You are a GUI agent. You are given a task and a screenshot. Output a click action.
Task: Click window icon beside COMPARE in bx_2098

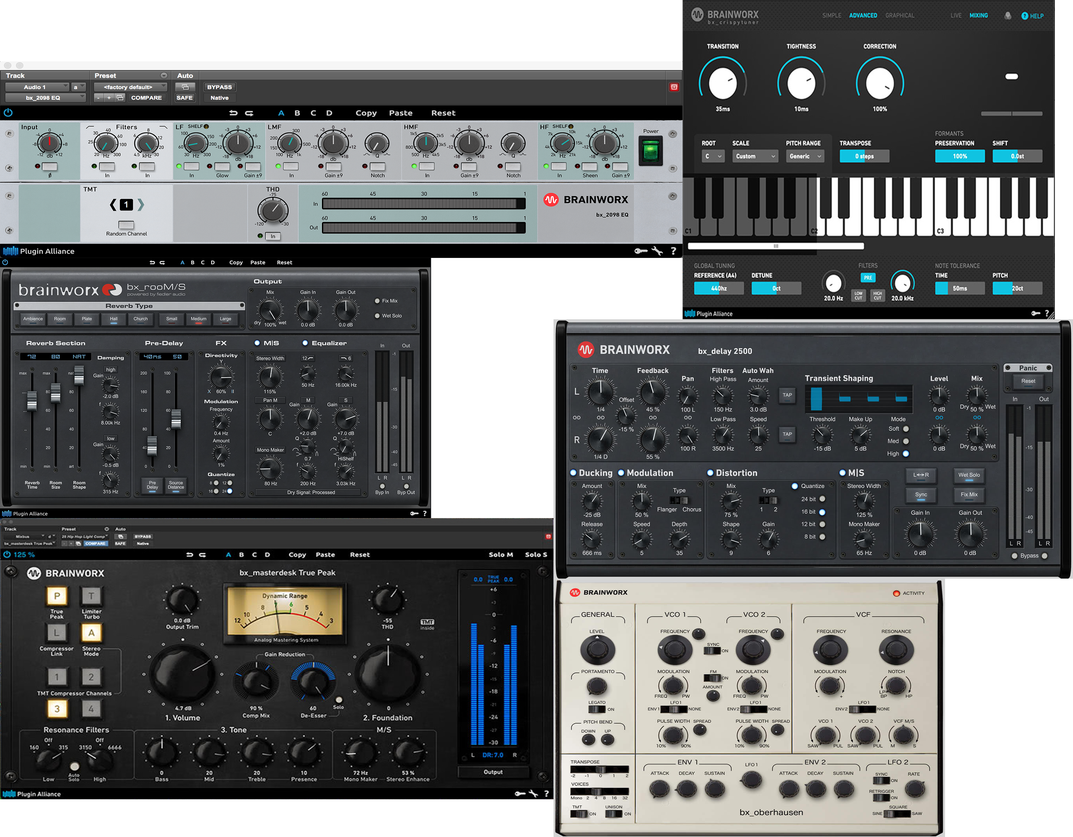[120, 98]
